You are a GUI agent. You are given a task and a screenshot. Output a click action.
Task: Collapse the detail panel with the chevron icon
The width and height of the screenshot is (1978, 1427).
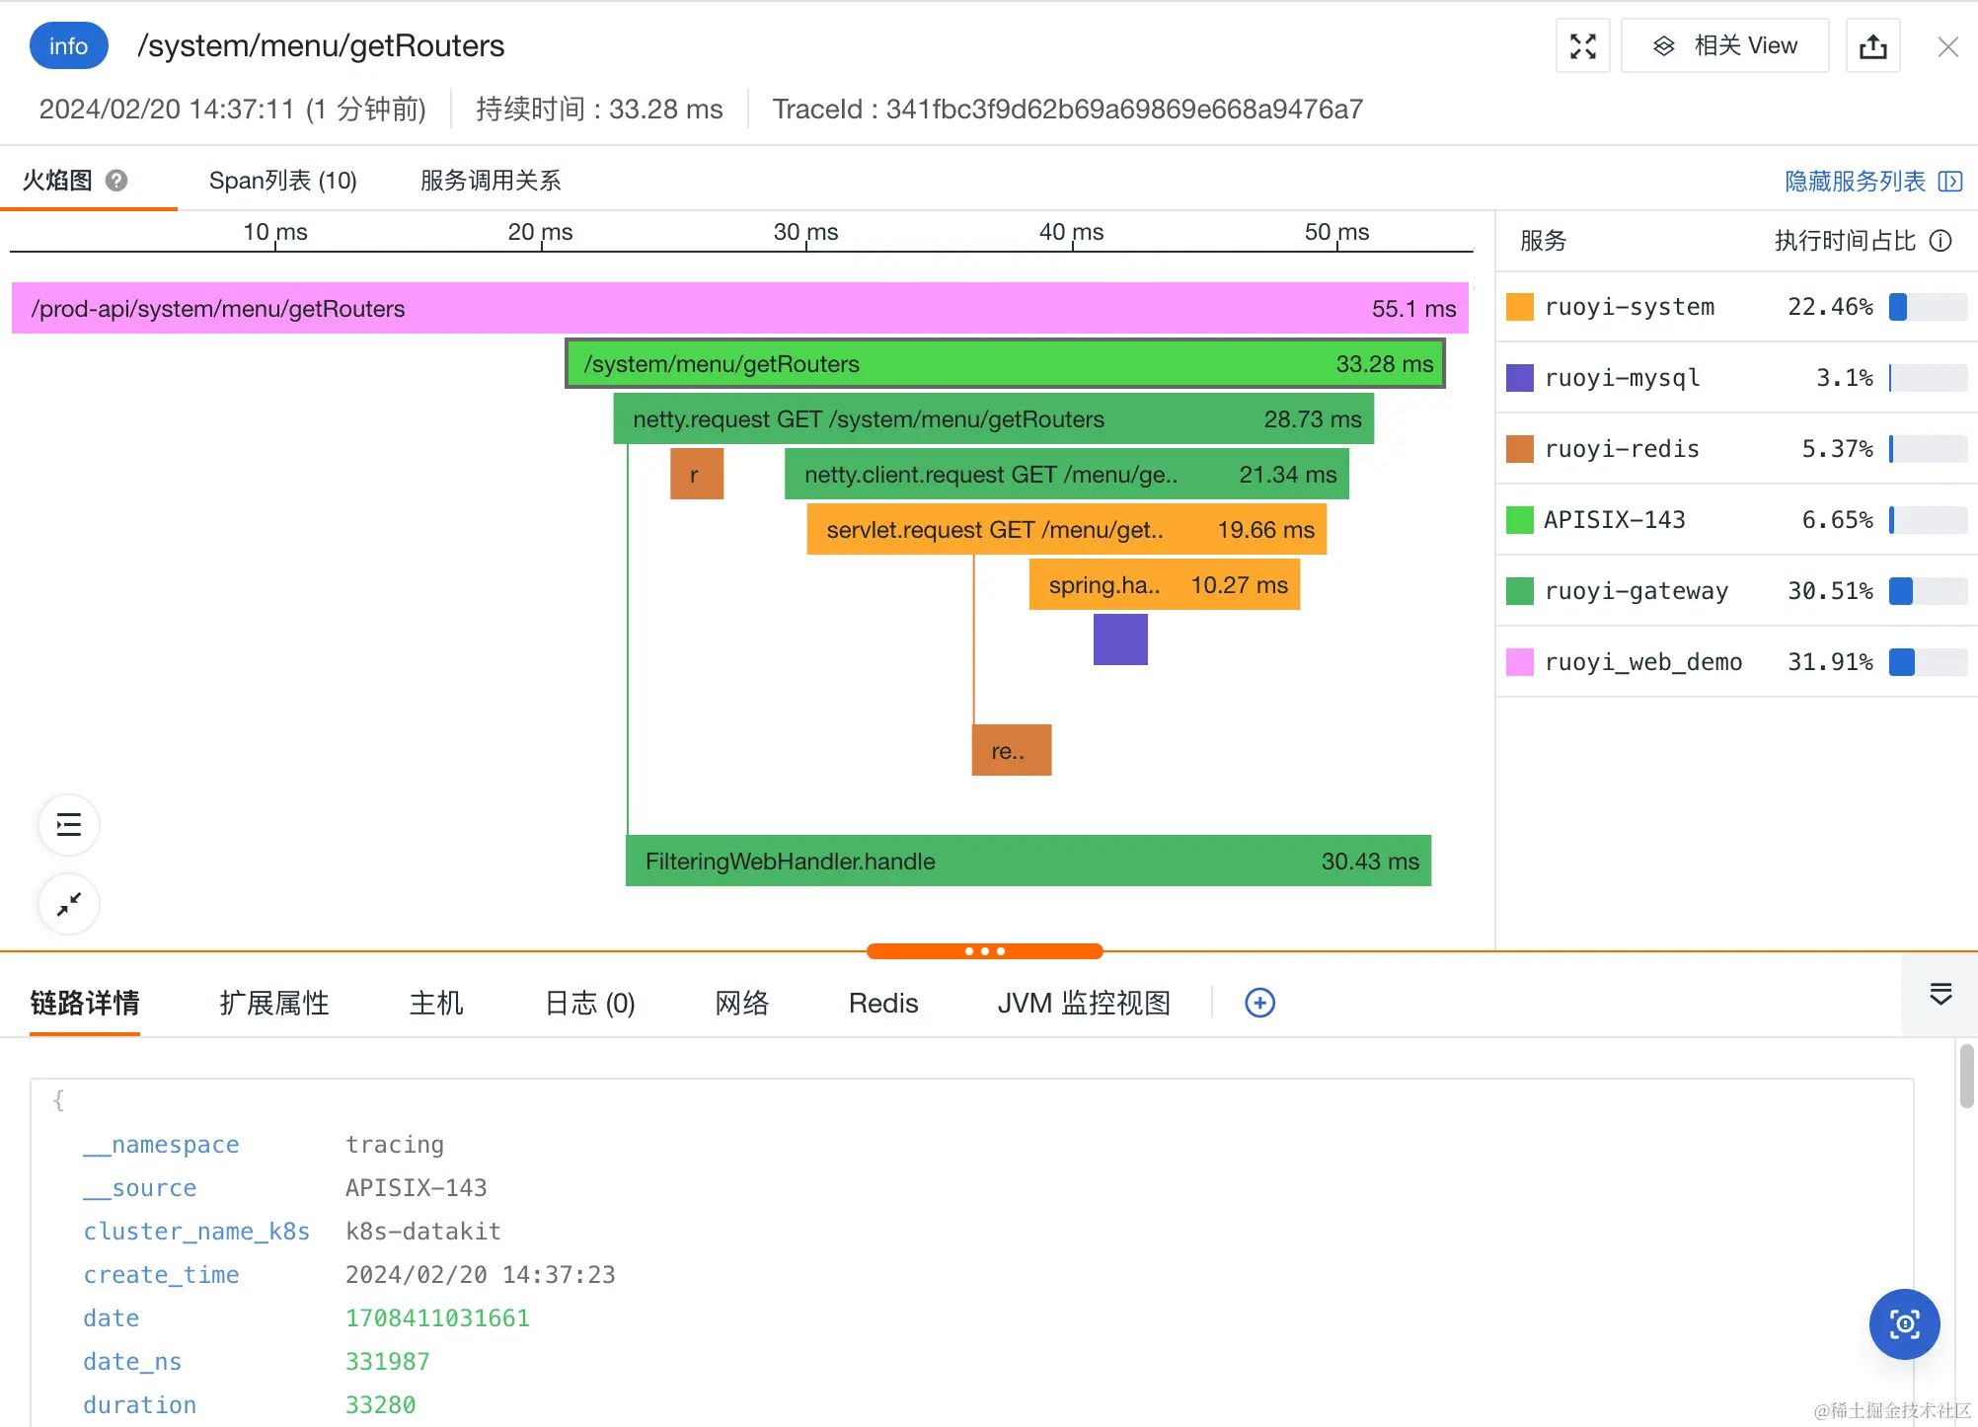click(1940, 995)
